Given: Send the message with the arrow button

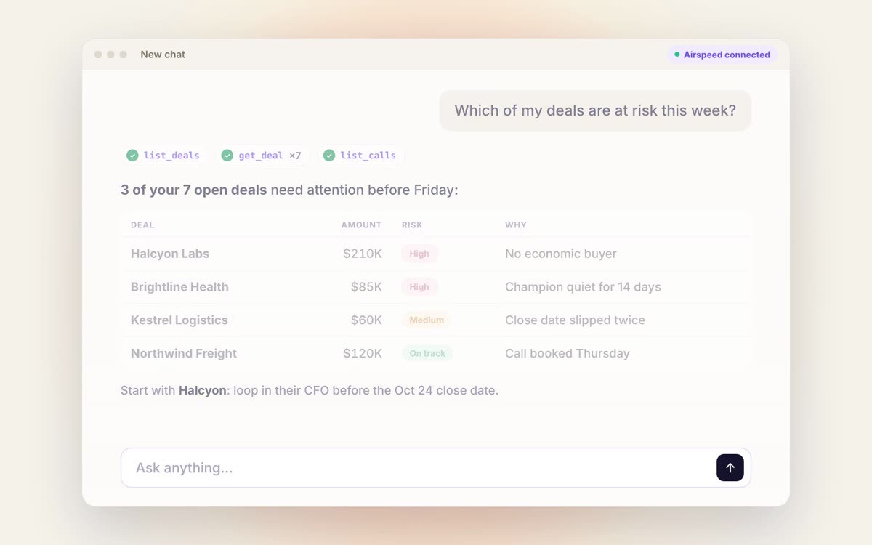Looking at the screenshot, I should pyautogui.click(x=730, y=467).
